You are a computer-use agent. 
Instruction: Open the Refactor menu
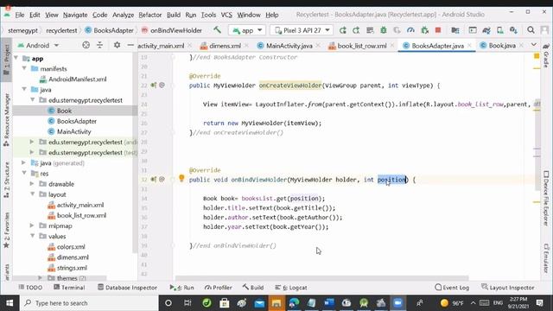149,15
